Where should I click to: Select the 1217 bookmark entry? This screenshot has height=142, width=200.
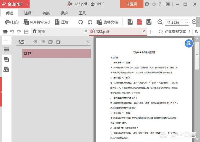tap(56, 53)
